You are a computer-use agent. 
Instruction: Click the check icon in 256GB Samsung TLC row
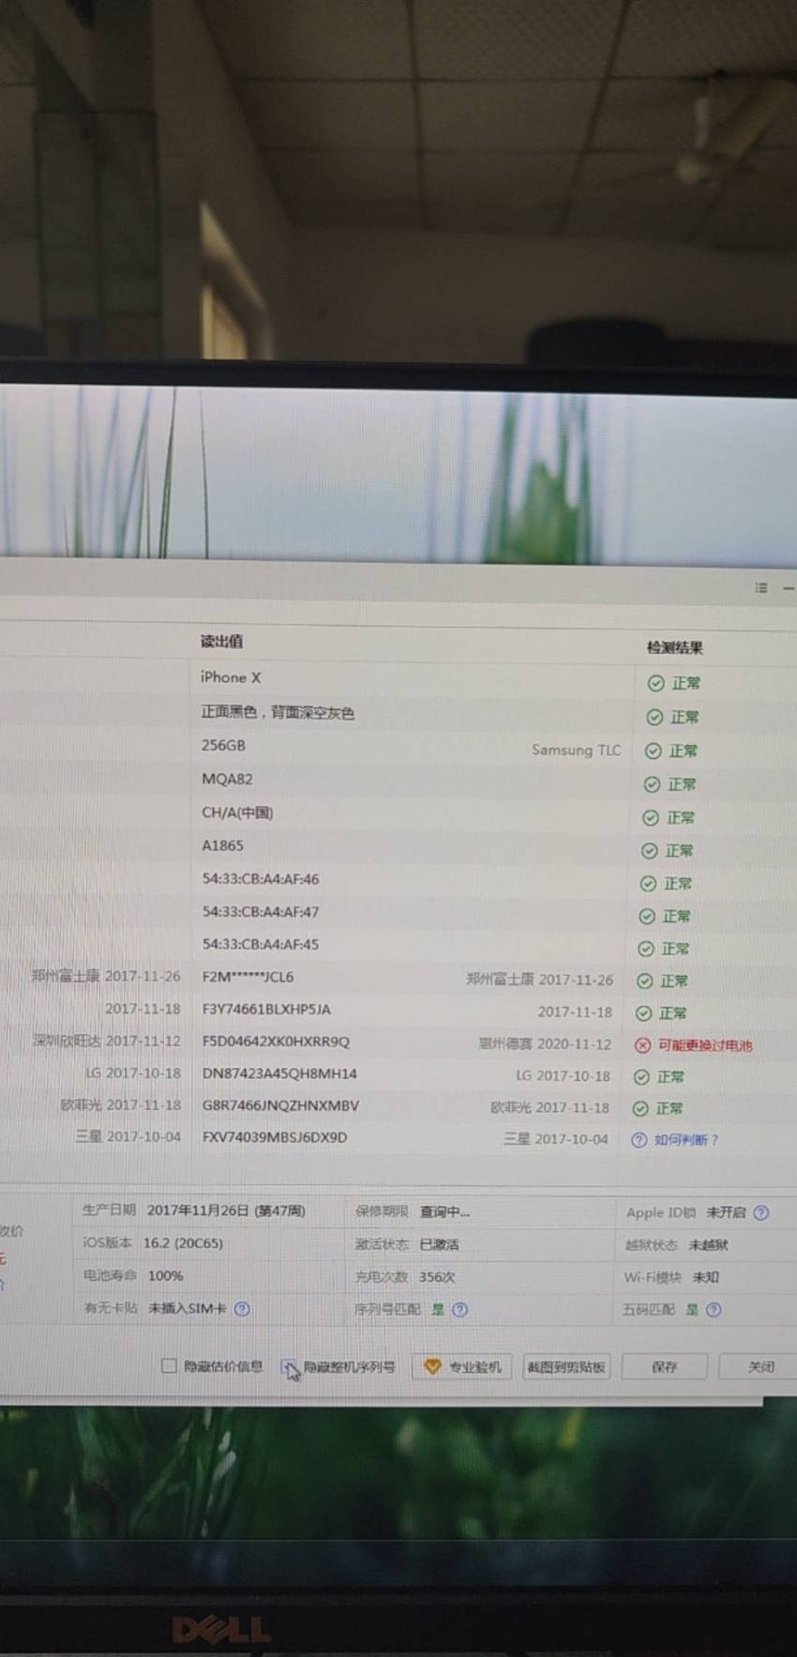tap(653, 751)
